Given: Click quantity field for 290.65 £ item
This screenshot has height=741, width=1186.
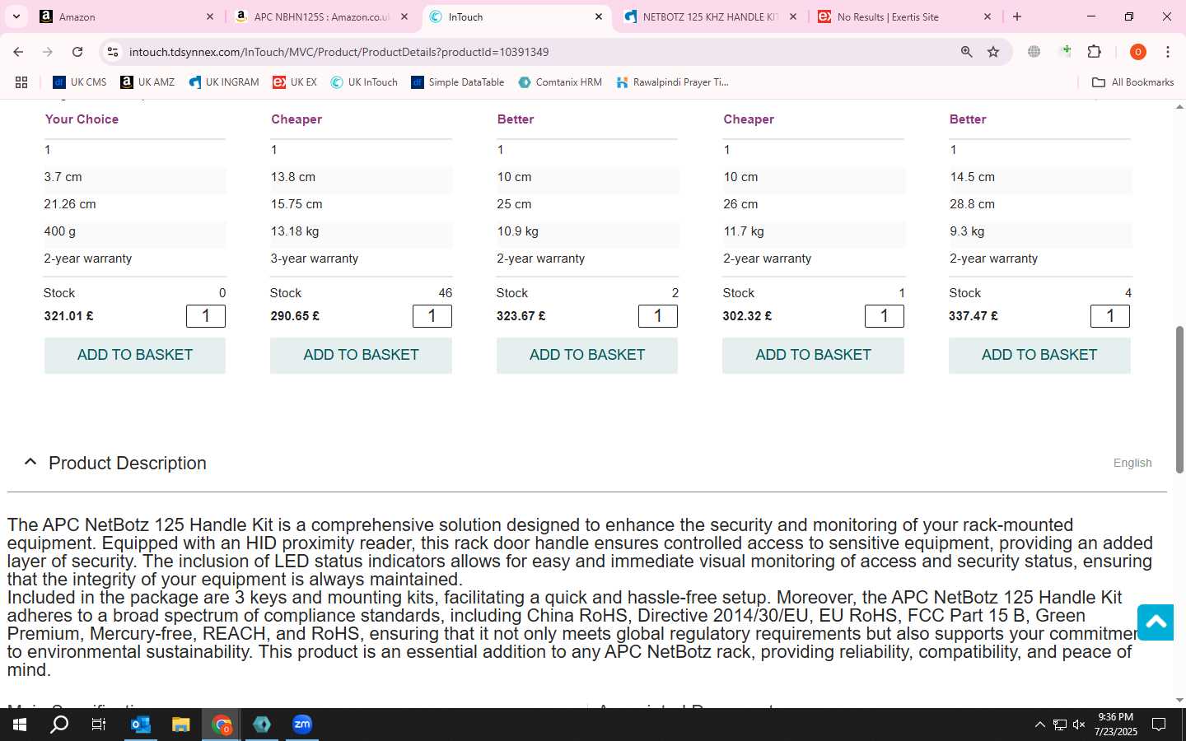Looking at the screenshot, I should 432,316.
